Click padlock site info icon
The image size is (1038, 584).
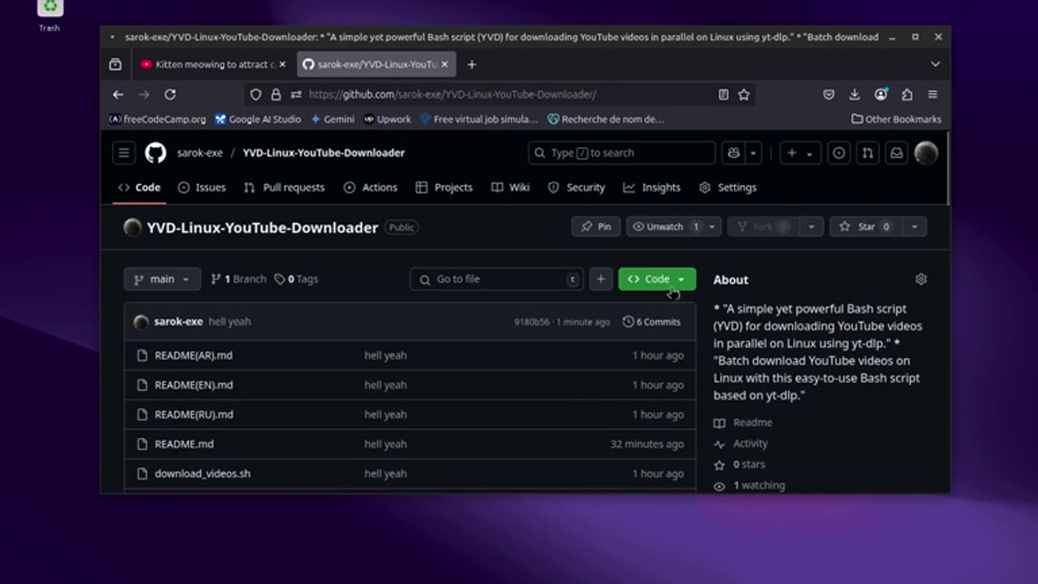click(x=276, y=94)
